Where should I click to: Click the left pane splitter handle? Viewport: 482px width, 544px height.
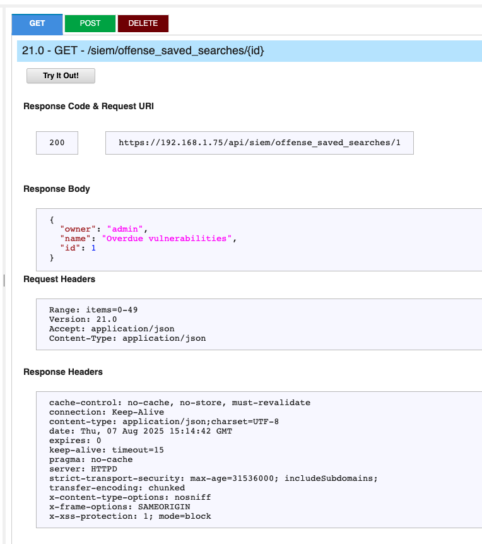[4, 280]
